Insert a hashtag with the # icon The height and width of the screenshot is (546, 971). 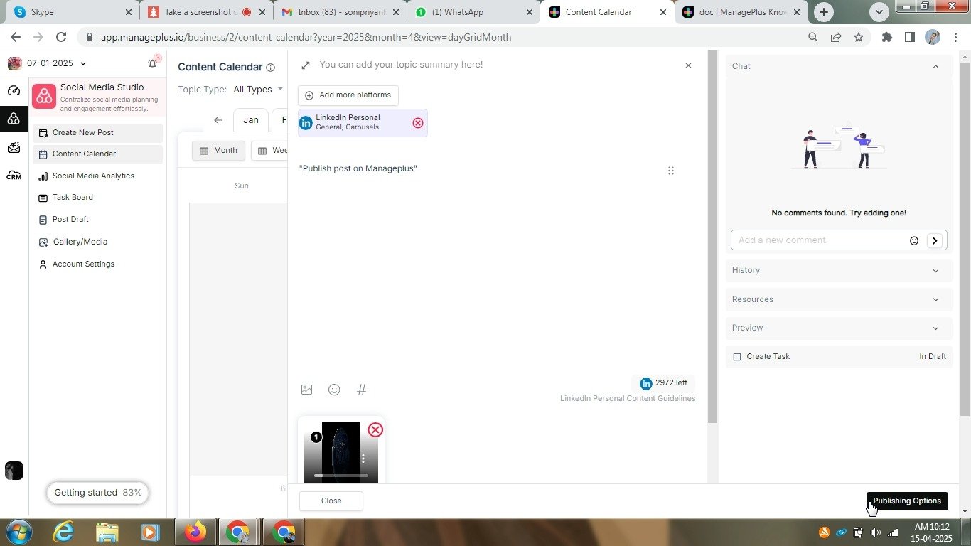click(362, 390)
